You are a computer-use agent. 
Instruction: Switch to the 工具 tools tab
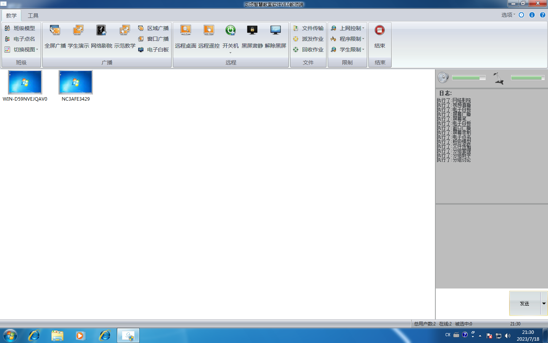coord(33,16)
